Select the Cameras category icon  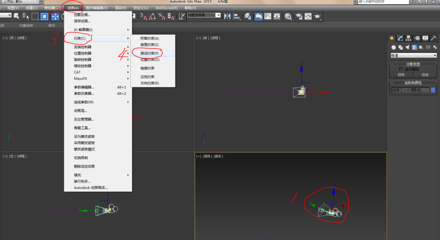(x=414, y=47)
